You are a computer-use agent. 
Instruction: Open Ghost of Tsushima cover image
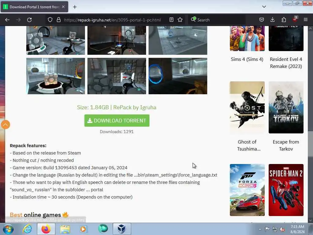tap(247, 107)
